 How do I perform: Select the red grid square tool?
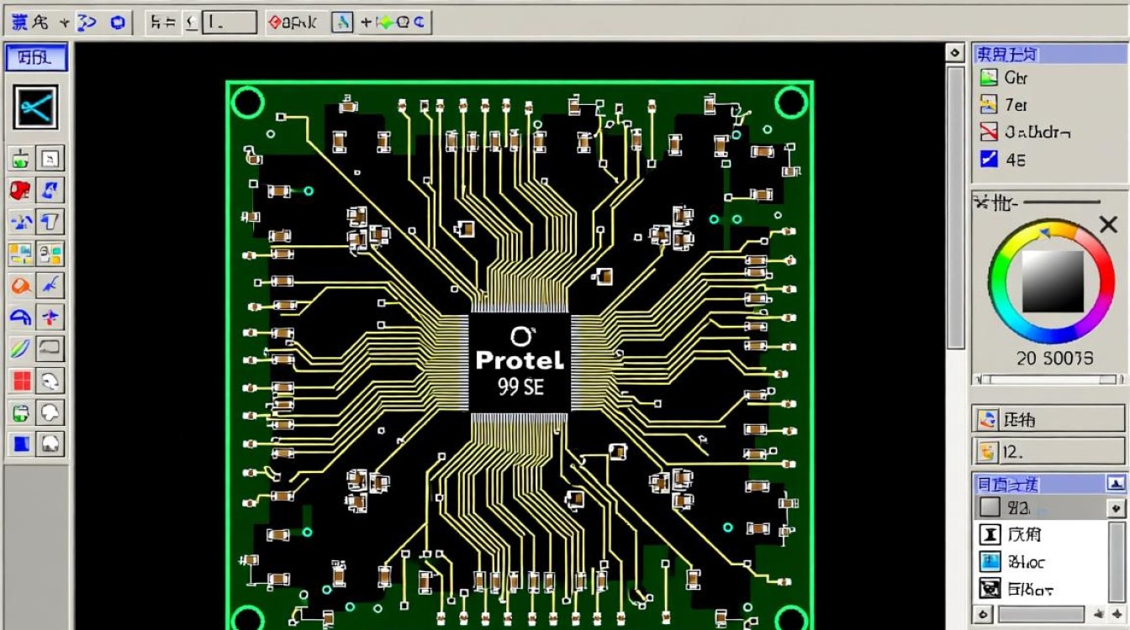click(x=21, y=381)
